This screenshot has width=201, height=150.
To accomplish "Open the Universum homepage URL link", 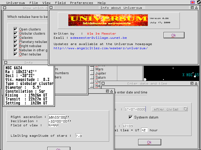I will pos(101,48).
